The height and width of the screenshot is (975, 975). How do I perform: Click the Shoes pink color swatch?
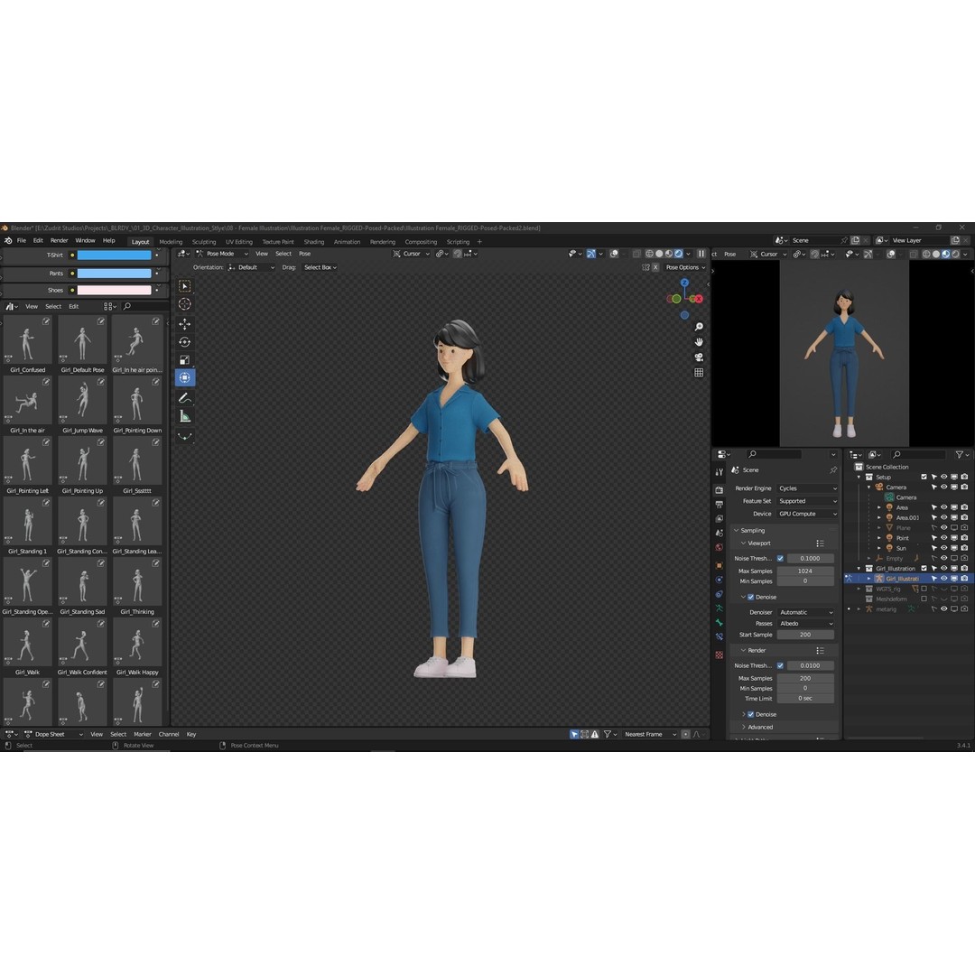click(x=115, y=291)
